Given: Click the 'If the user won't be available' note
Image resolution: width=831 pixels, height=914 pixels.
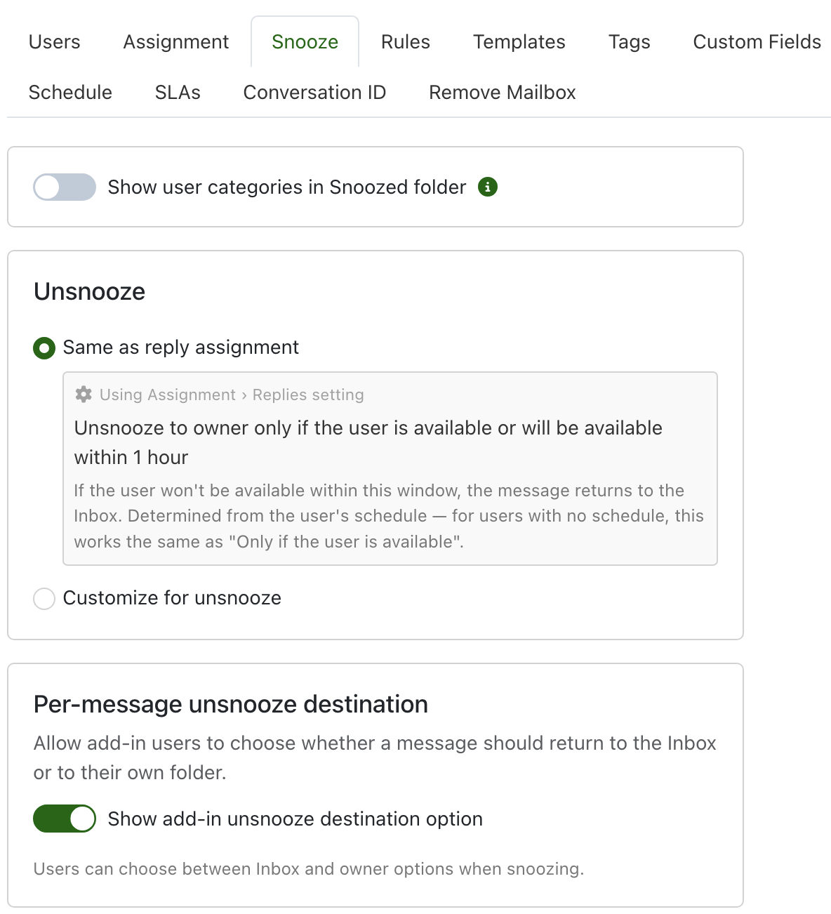Looking at the screenshot, I should pyautogui.click(x=389, y=516).
